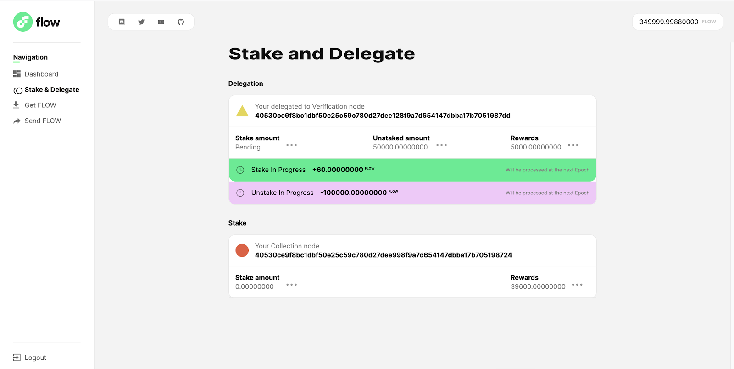Viewport: 734px width, 369px height.
Task: Go to Dashboard in the sidebar
Action: (x=41, y=74)
